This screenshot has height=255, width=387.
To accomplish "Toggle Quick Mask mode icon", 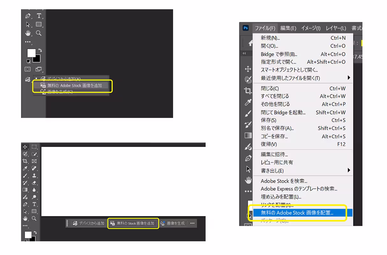I will (28, 69).
